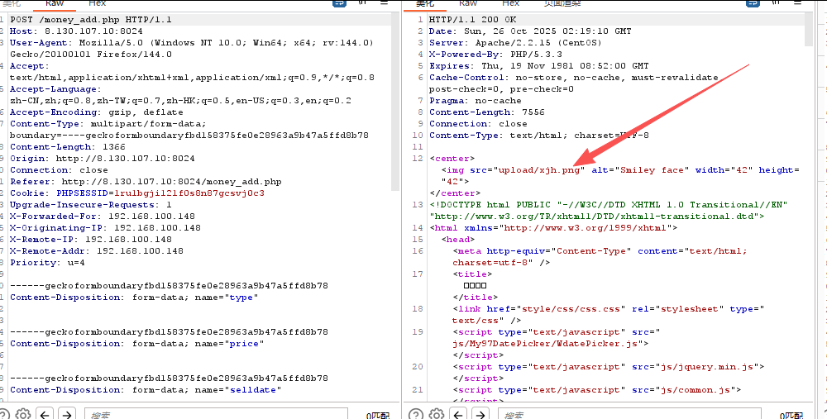
Task: Click the Expires header line
Action: point(538,66)
